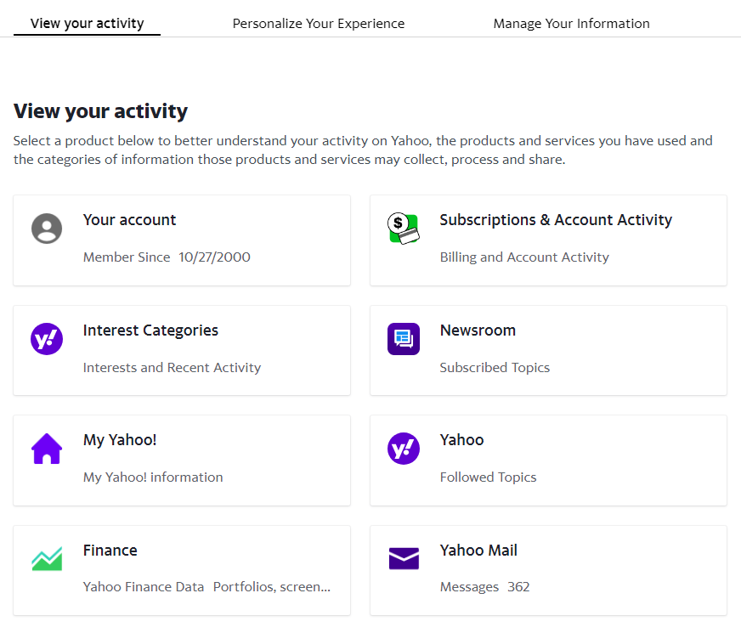Open the Yahoo card title
The height and width of the screenshot is (644, 741).
461,440
